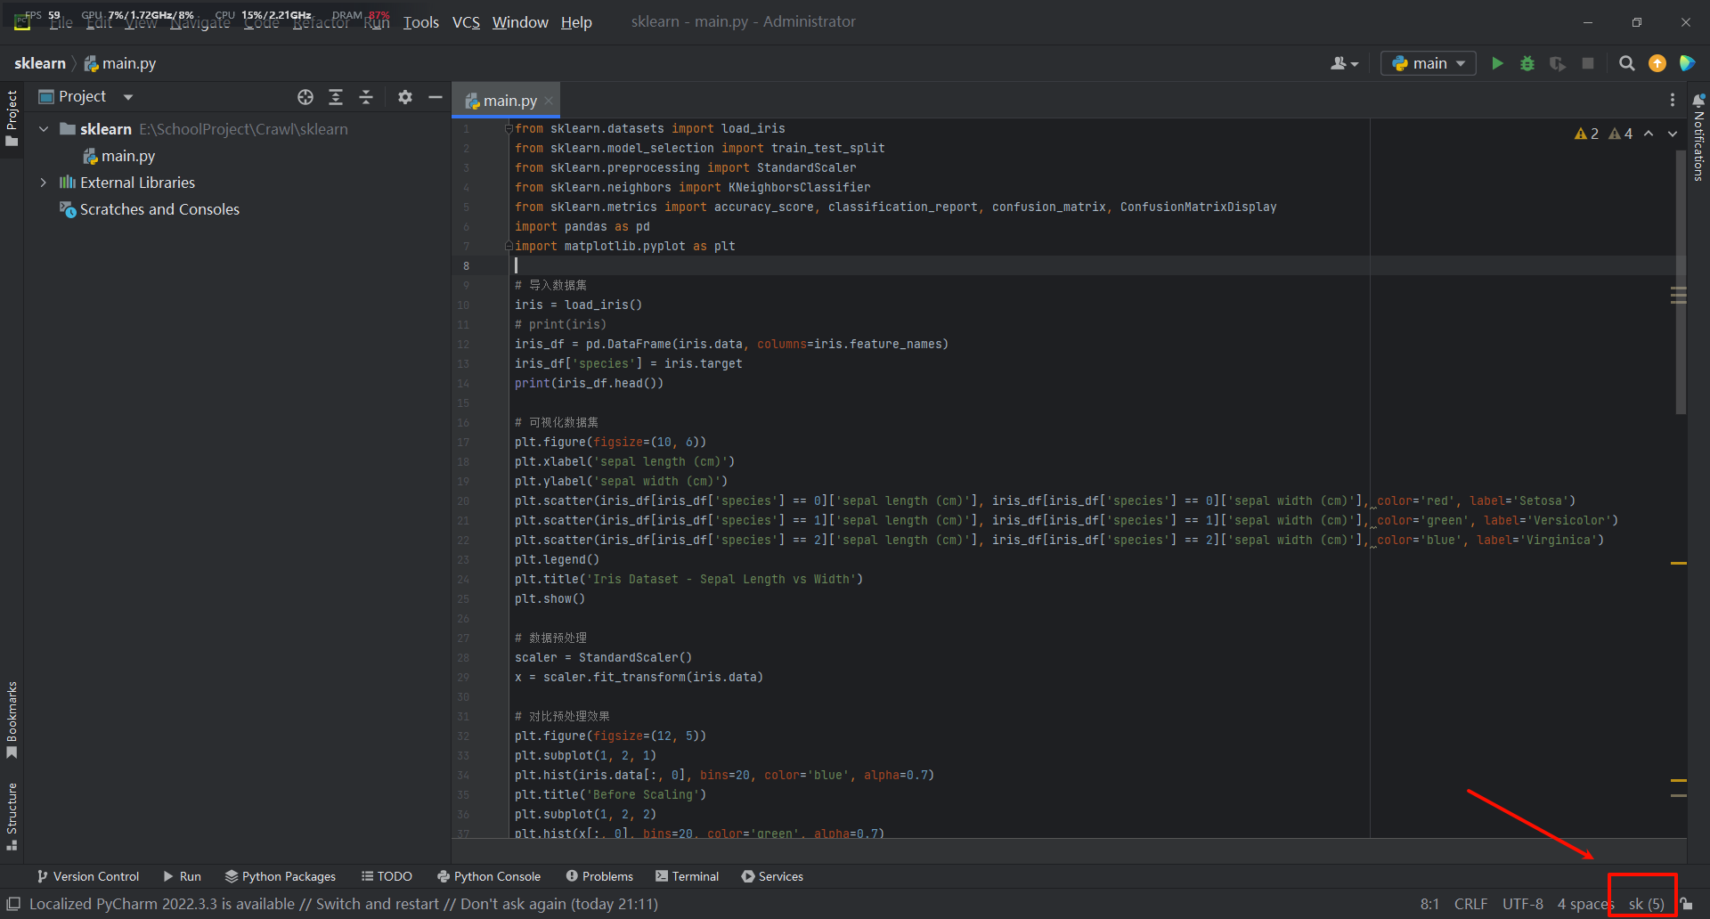Open the Help menu

tap(576, 22)
